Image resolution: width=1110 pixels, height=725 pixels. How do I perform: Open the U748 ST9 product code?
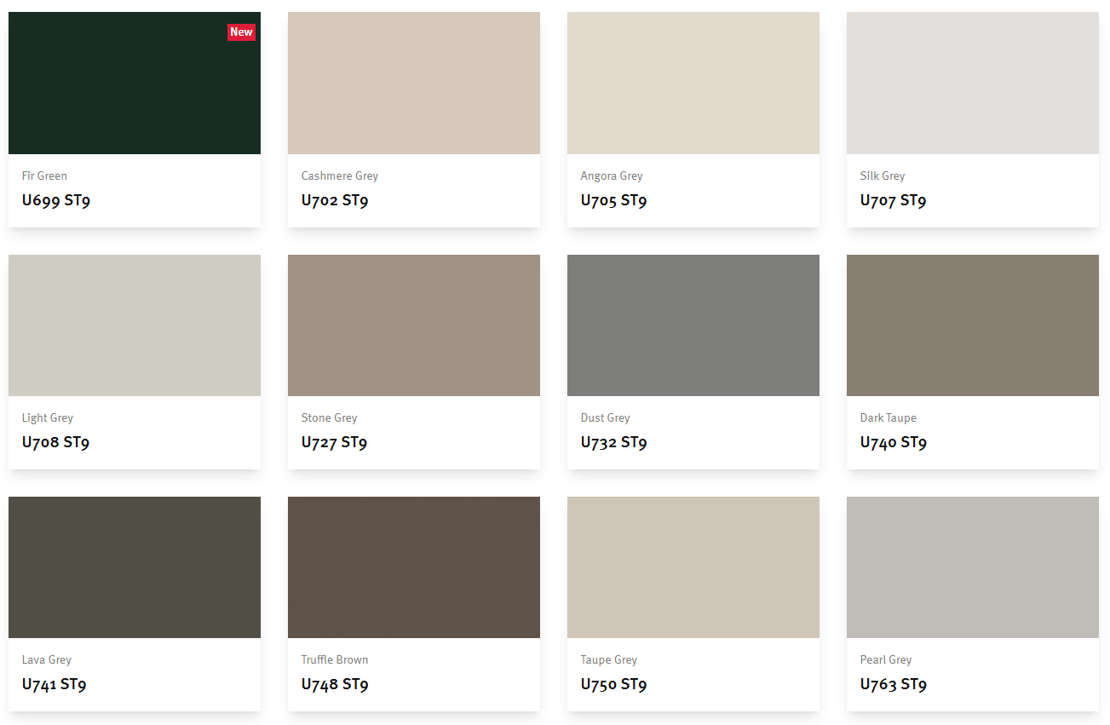[x=335, y=685]
